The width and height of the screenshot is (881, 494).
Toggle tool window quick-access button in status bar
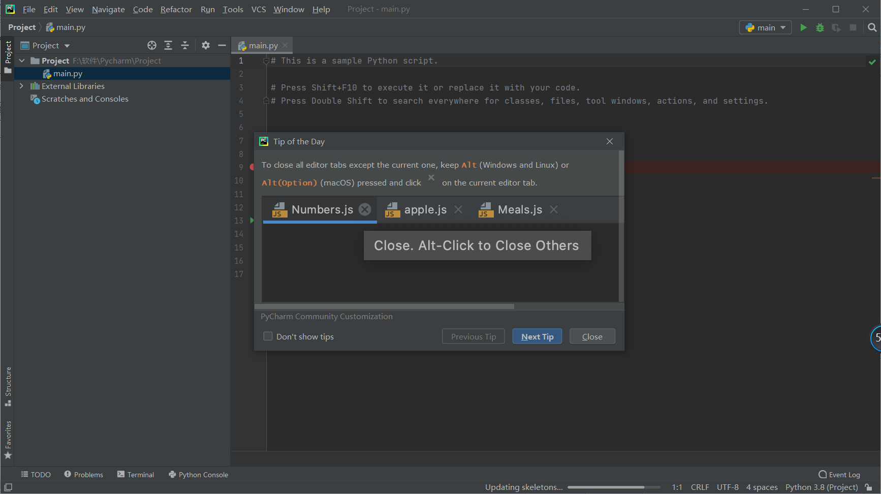pos(8,487)
